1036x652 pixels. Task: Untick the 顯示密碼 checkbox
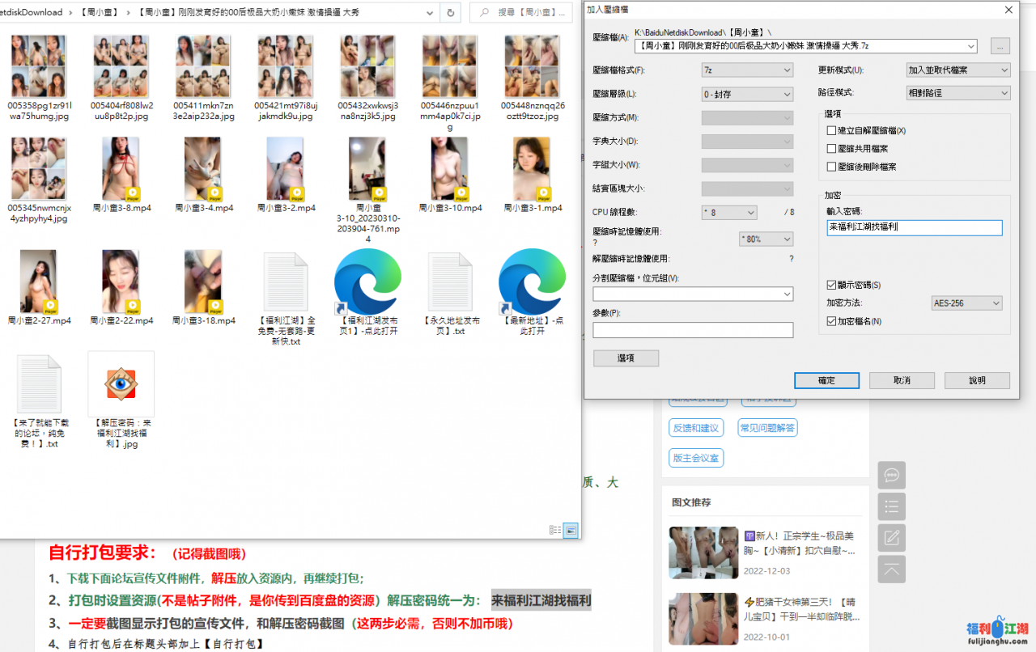click(x=831, y=285)
